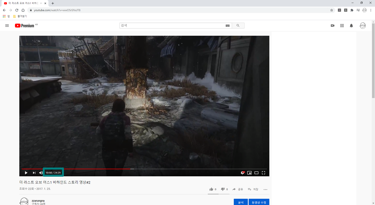Click the second gray extension icon after star
Viewport: 375px width, 205px height.
pos(346,10)
